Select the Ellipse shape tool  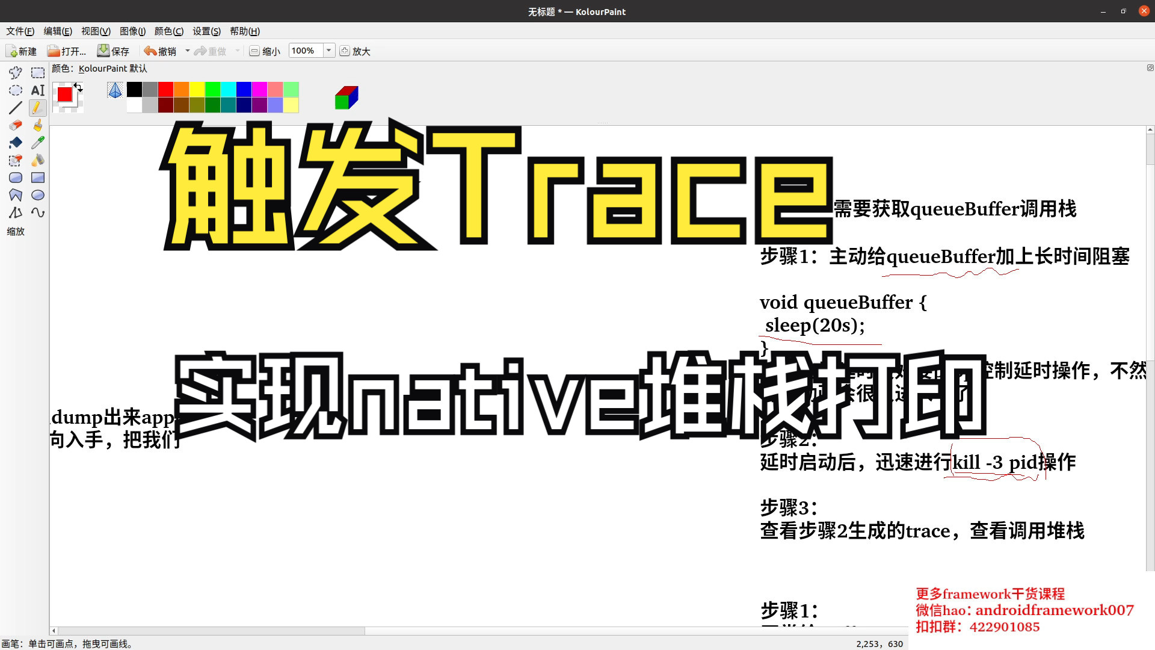click(37, 194)
